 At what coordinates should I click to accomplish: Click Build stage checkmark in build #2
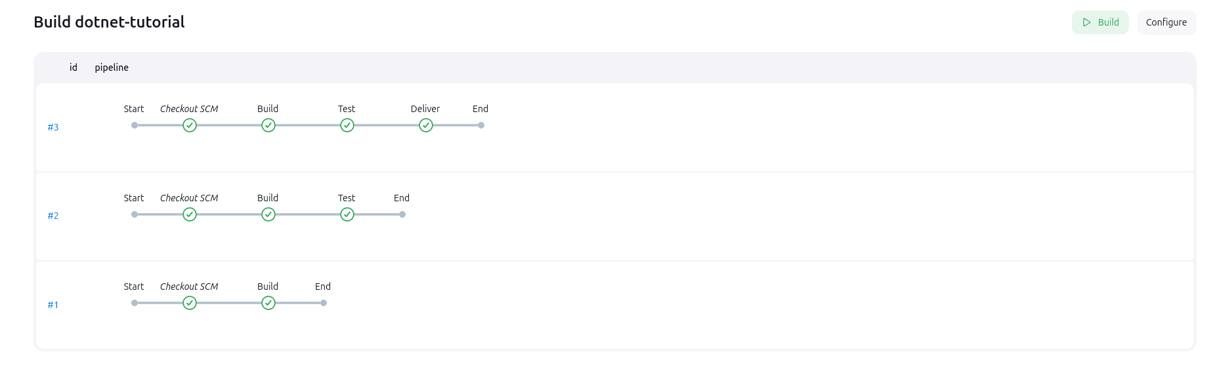click(268, 214)
